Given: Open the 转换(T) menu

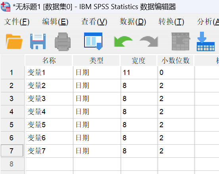Looking at the screenshot, I should click(x=171, y=22).
